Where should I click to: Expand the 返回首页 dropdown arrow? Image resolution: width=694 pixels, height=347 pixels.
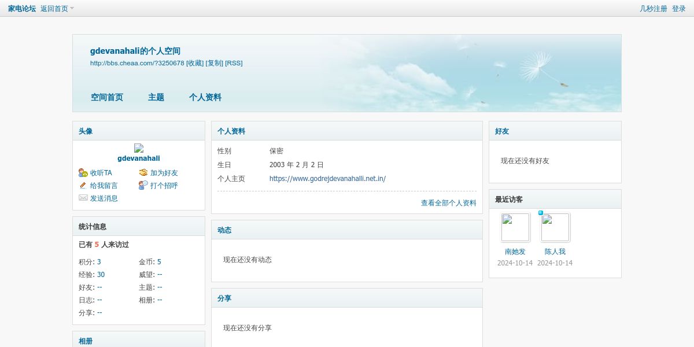point(72,8)
